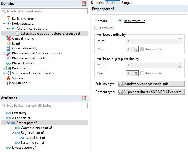Collapse the Regional part of attribute
Screen dimensions: 188x152
click(x=13, y=133)
